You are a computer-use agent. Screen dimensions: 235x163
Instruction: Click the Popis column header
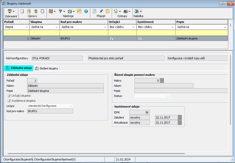(202, 22)
